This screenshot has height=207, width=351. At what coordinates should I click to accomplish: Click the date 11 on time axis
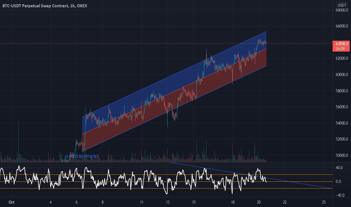click(x=142, y=202)
